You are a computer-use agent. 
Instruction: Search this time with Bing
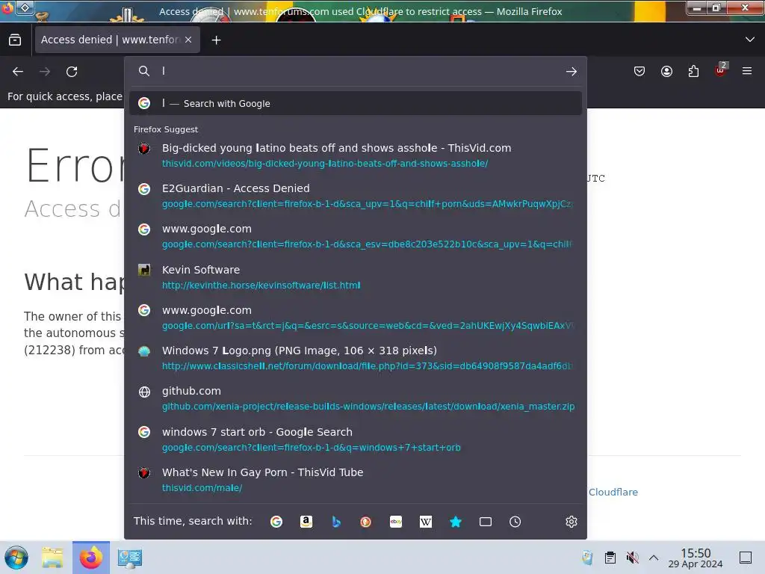[336, 522]
